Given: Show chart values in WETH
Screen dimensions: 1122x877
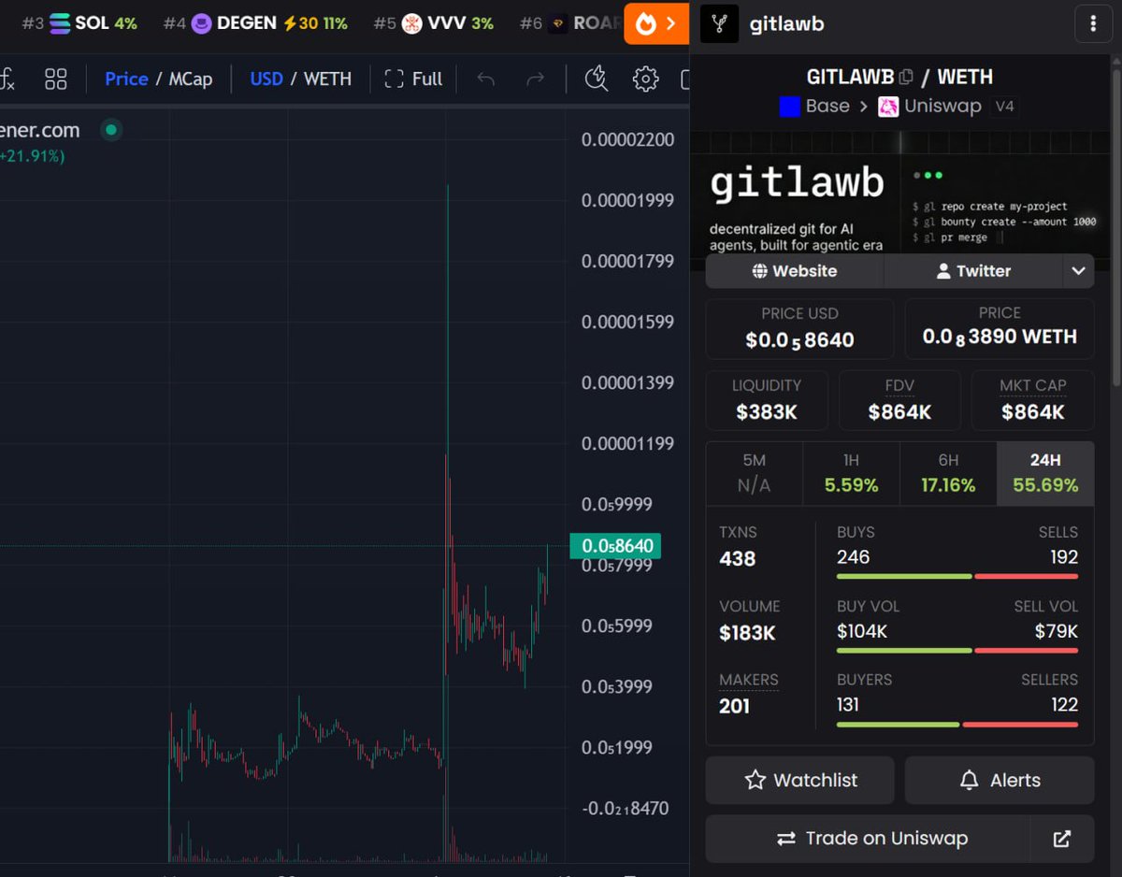Looking at the screenshot, I should coord(327,79).
